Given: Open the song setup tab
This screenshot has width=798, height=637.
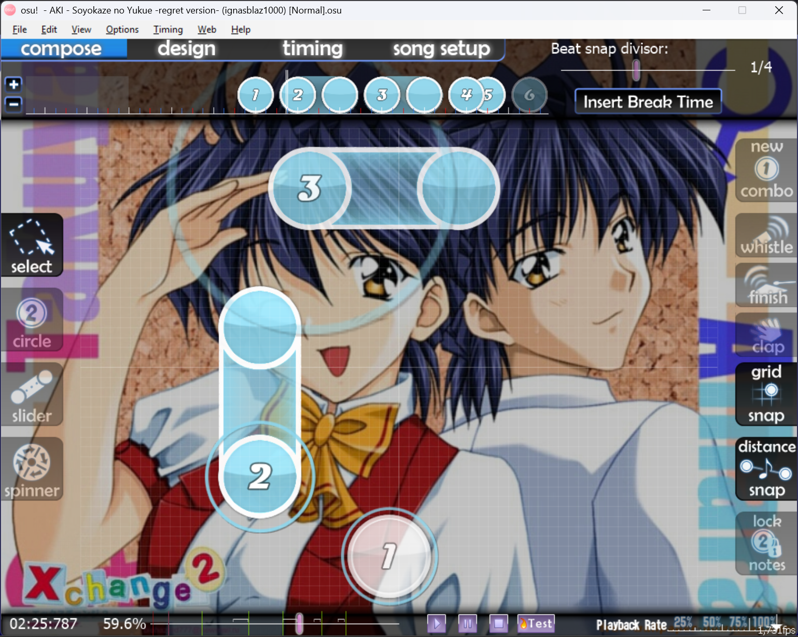Looking at the screenshot, I should point(441,49).
